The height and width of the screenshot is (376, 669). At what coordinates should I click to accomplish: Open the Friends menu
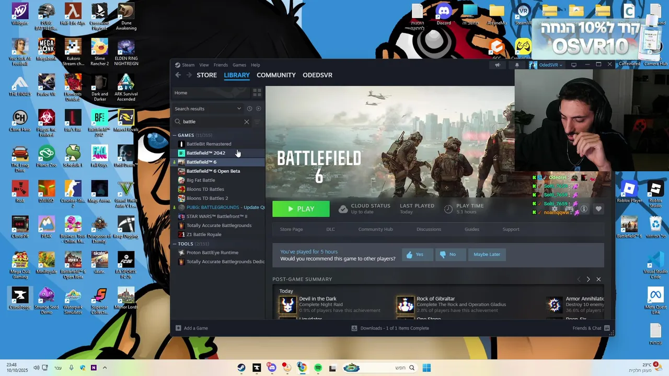pyautogui.click(x=221, y=65)
